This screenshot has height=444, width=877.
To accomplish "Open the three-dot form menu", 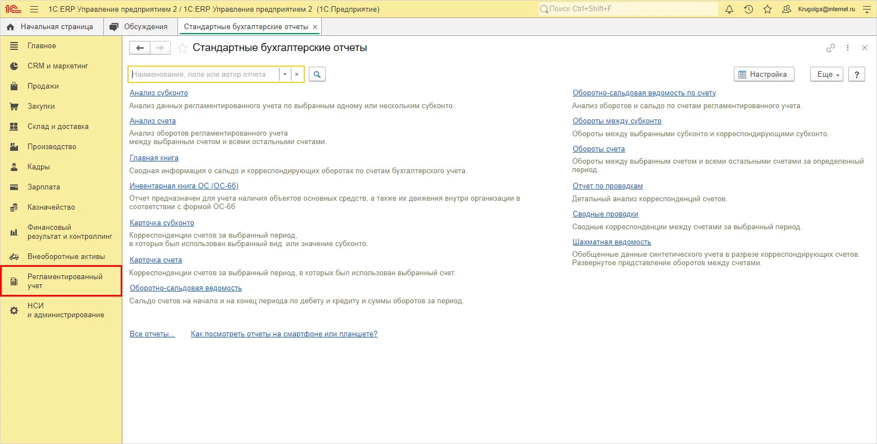I will [x=848, y=48].
